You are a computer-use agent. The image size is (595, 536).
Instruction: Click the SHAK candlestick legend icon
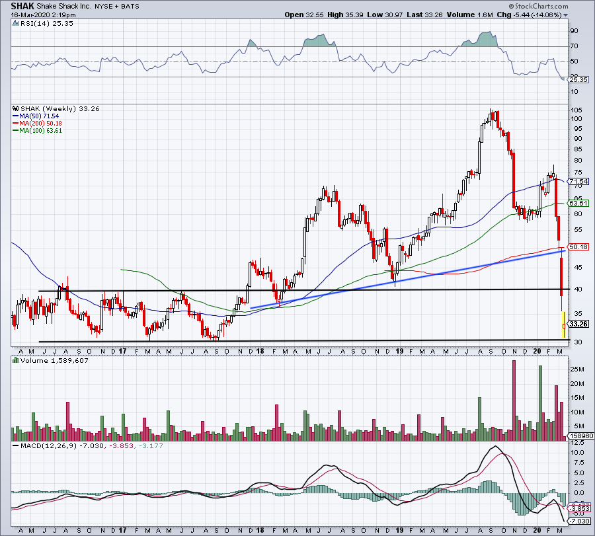coord(16,108)
